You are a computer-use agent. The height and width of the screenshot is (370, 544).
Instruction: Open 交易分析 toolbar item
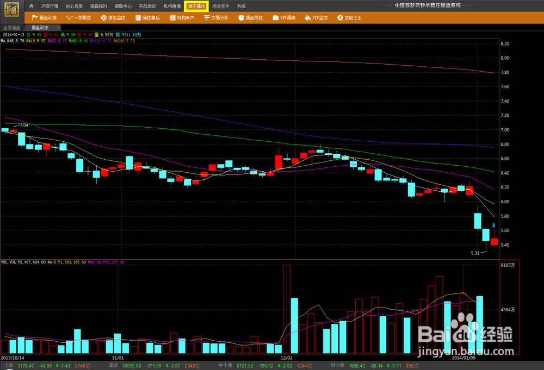click(x=216, y=18)
